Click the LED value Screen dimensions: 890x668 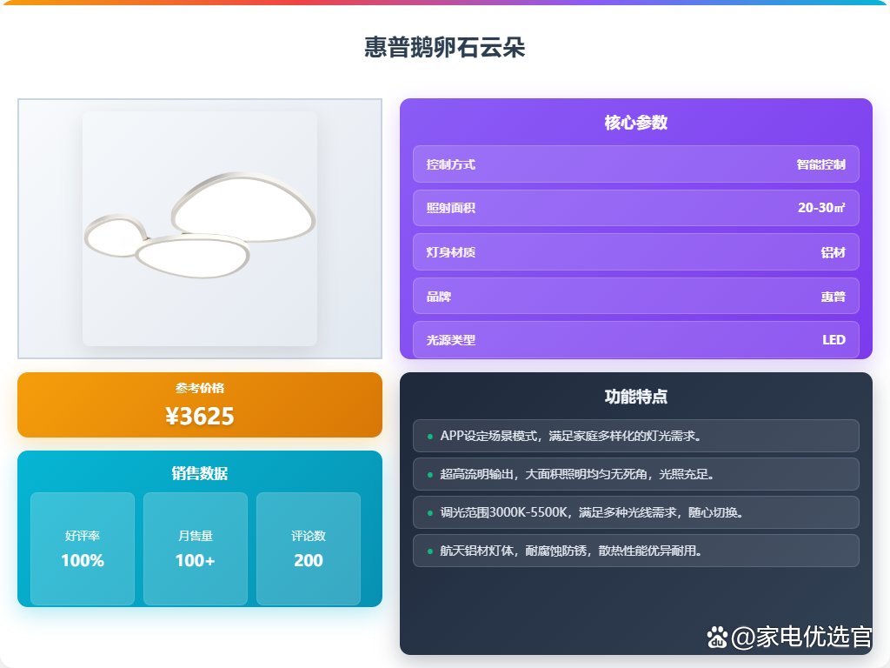click(834, 340)
